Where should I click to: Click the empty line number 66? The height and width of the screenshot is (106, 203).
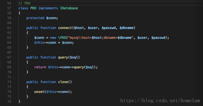9,52
